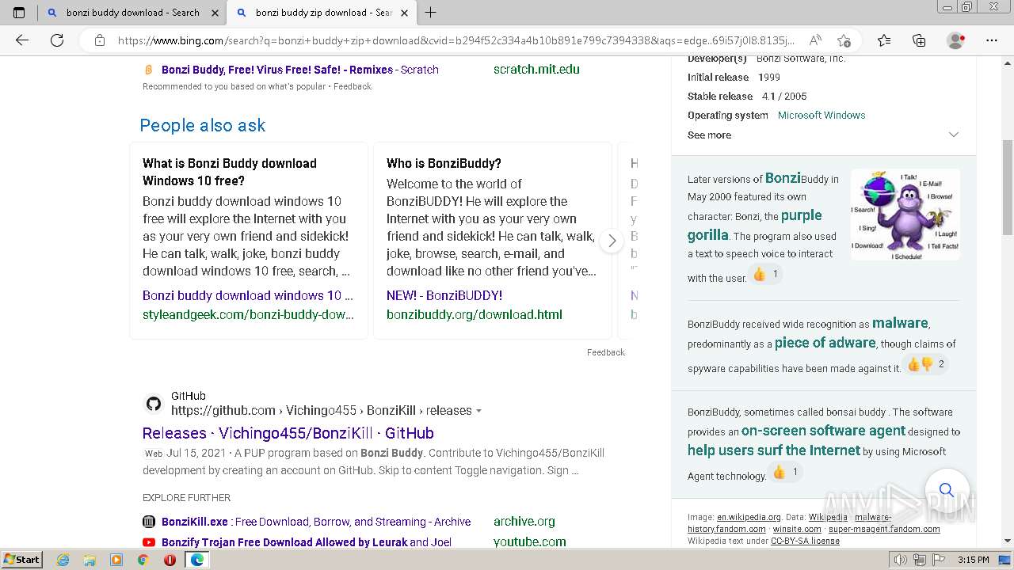Image resolution: width=1014 pixels, height=570 pixels.
Task: Click scratch.mit.edu domain link
Action: coord(536,70)
